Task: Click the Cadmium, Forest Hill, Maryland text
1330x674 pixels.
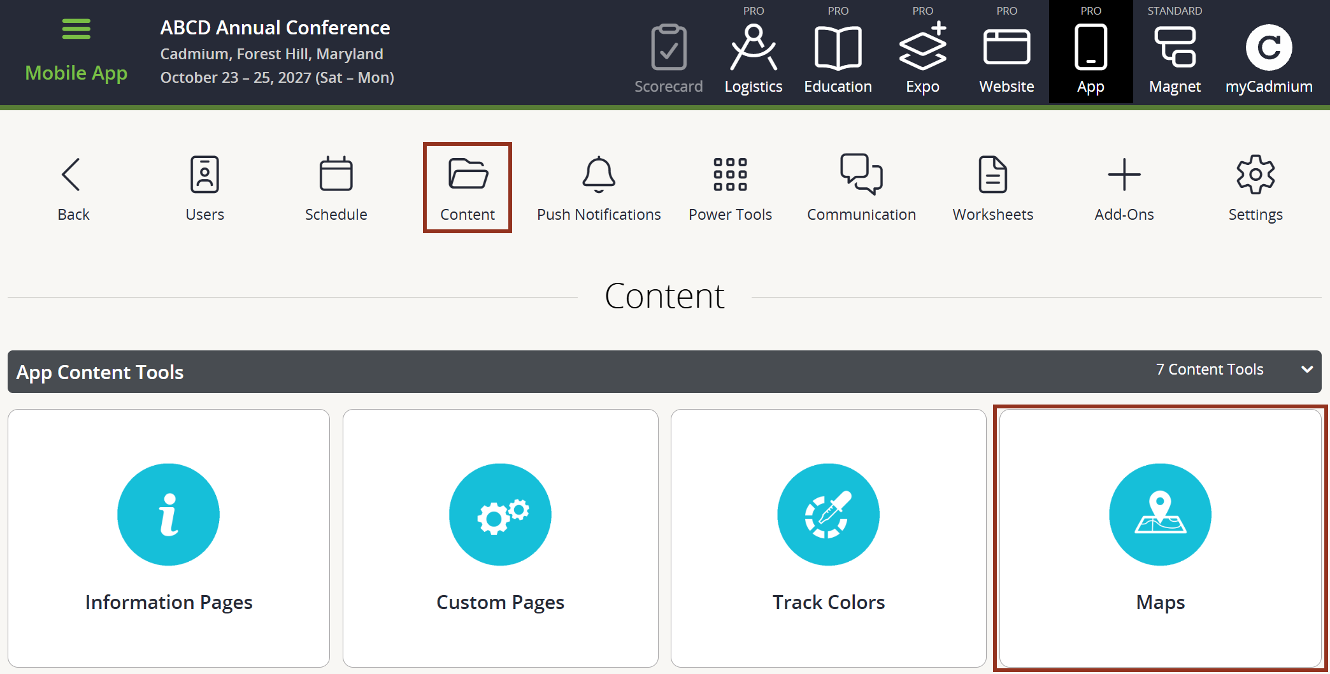Action: point(272,54)
